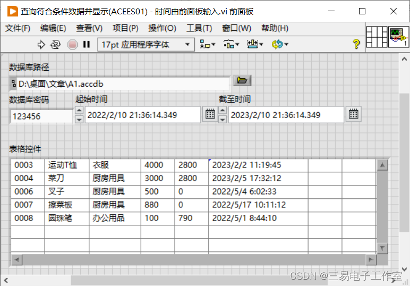This screenshot has width=410, height=286.
Task: Increment the 起始时间 value
Action: click(x=79, y=110)
